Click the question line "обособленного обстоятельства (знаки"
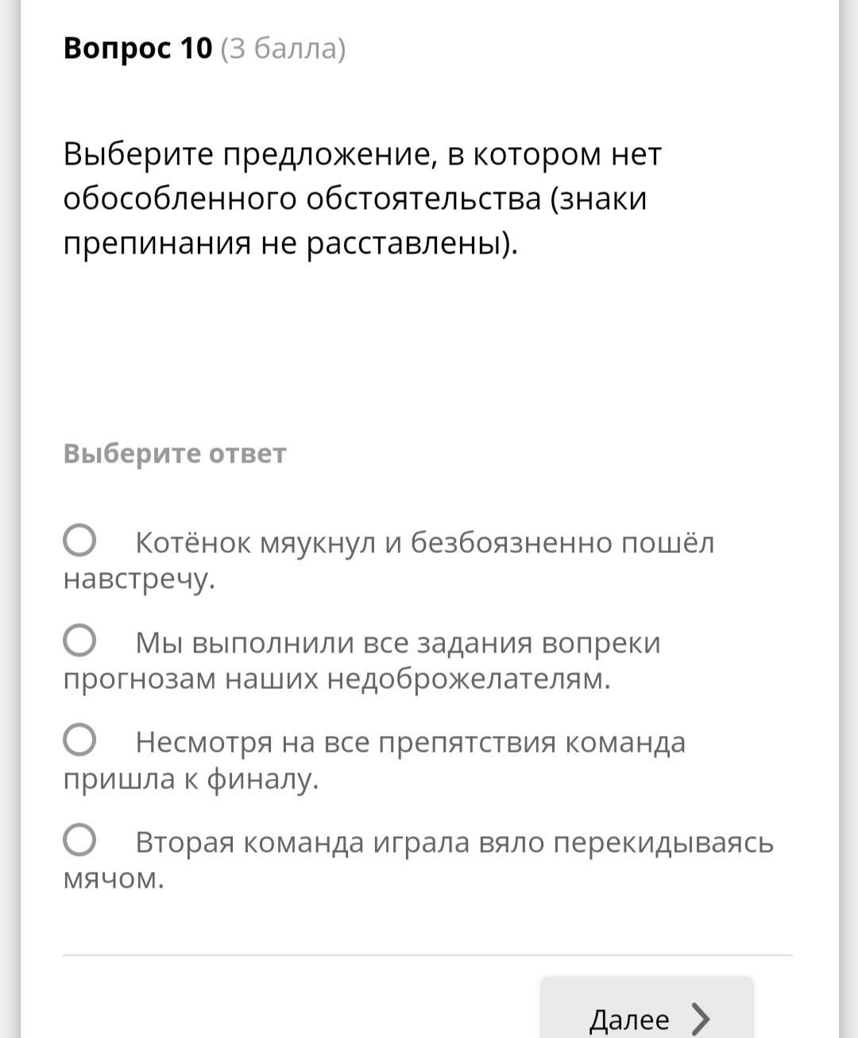The image size is (858, 1038). pos(355,198)
